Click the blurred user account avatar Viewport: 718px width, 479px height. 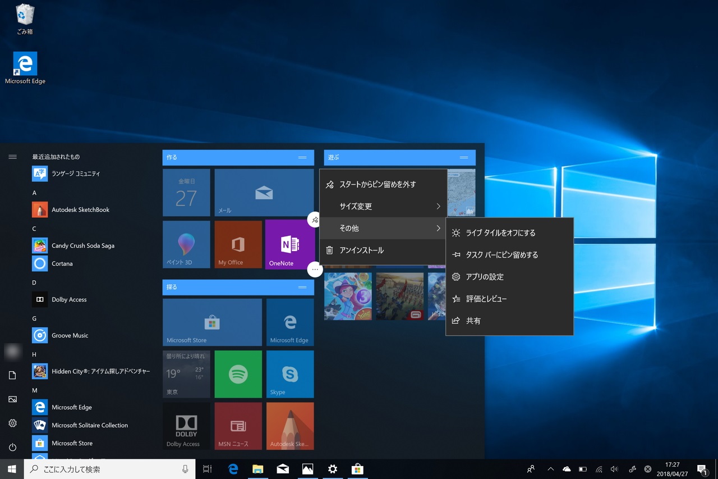(12, 351)
